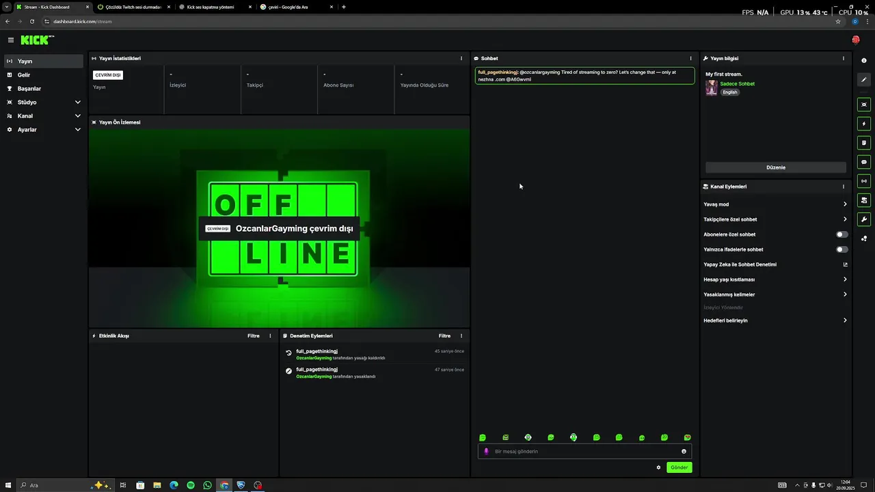Click the banned icon beside the second full_pagethinkingj entry
The width and height of the screenshot is (875, 492).
288,372
